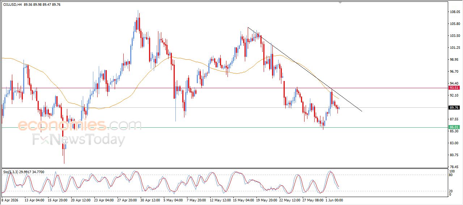The width and height of the screenshot is (463, 205).
Task: Click the 8 Apr 2026 date label
Action: click(9, 200)
